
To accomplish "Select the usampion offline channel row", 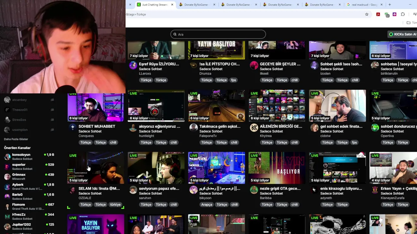I will coord(29,130).
